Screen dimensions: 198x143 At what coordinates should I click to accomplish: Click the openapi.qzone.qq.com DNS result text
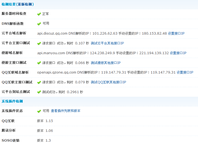click(x=106, y=72)
